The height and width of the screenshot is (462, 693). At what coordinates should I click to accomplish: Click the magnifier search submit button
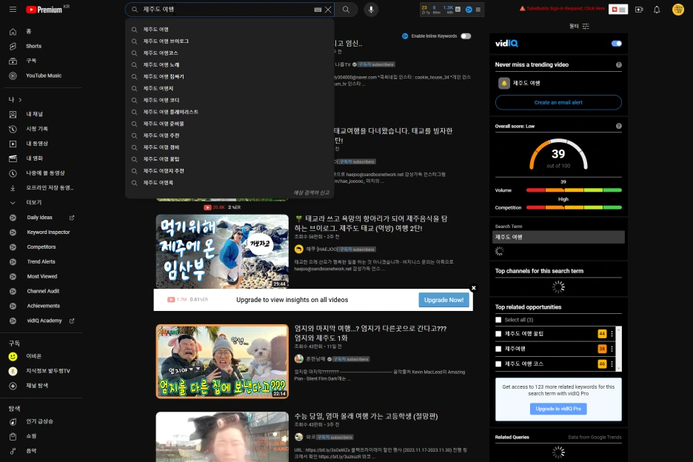(346, 10)
